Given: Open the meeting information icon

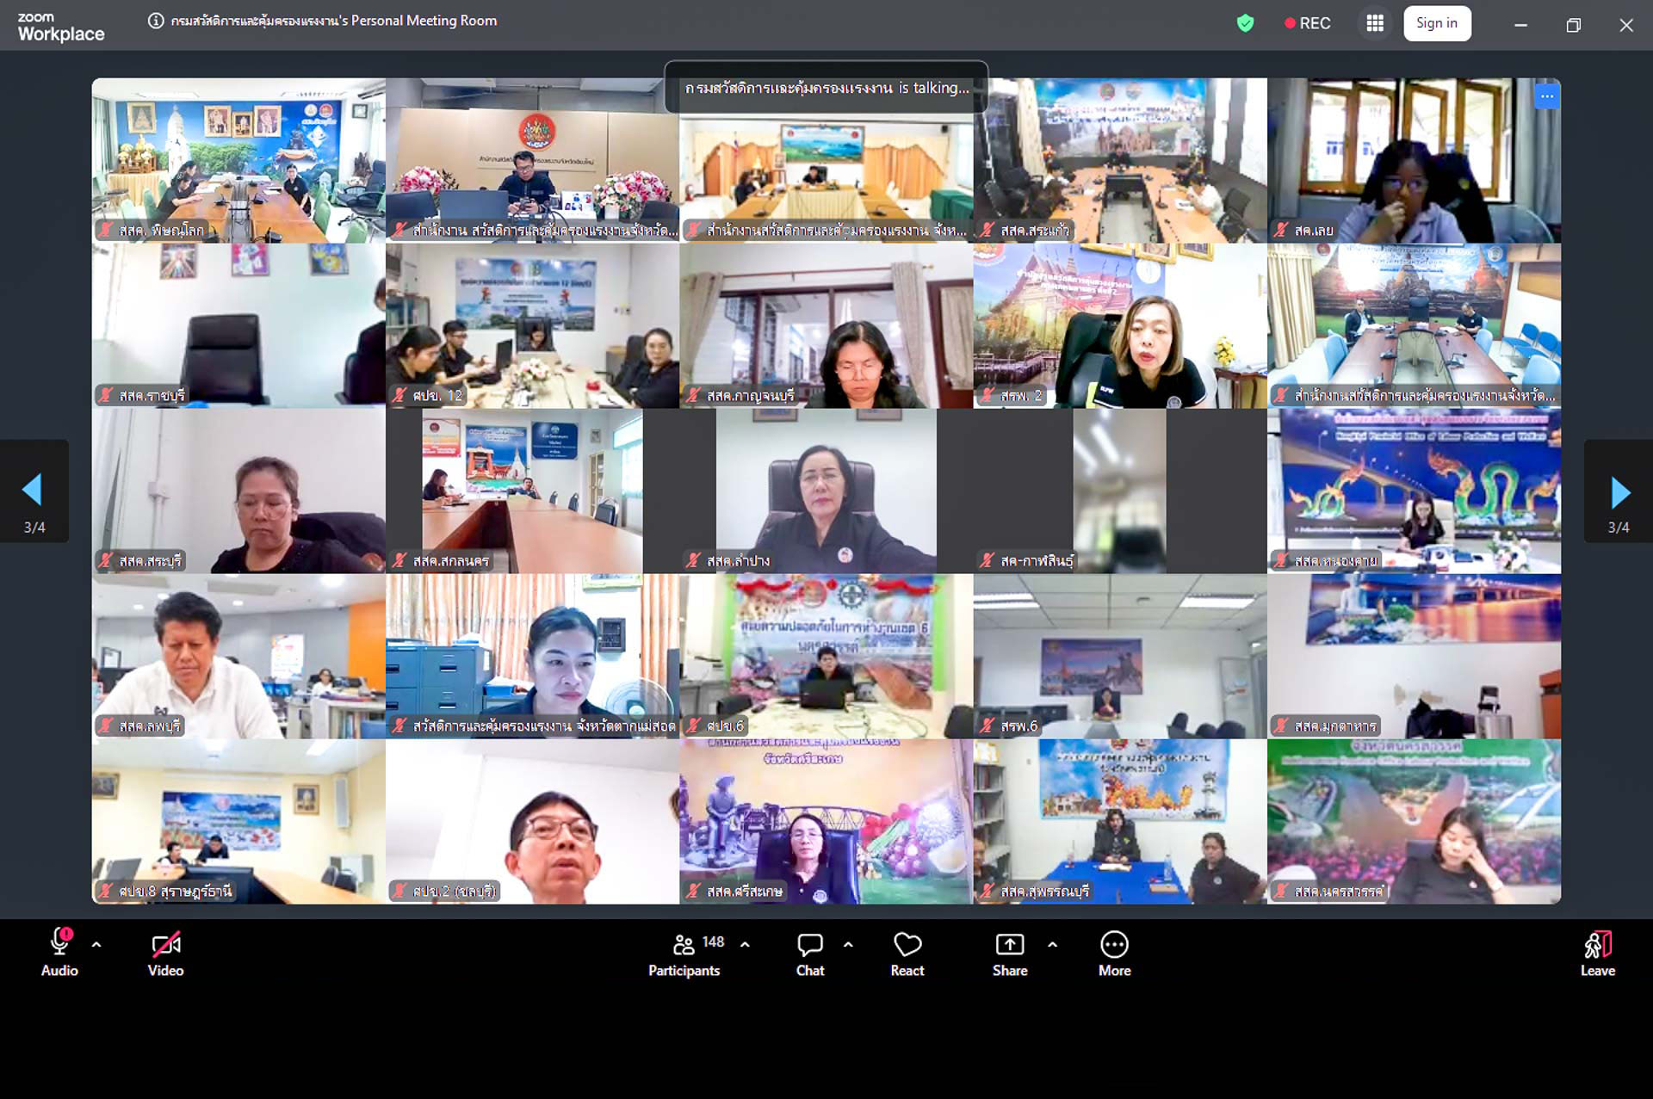Looking at the screenshot, I should [156, 21].
